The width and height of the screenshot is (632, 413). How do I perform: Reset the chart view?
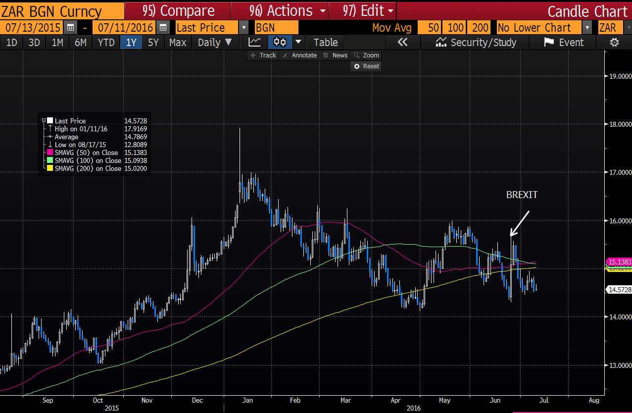coord(366,66)
